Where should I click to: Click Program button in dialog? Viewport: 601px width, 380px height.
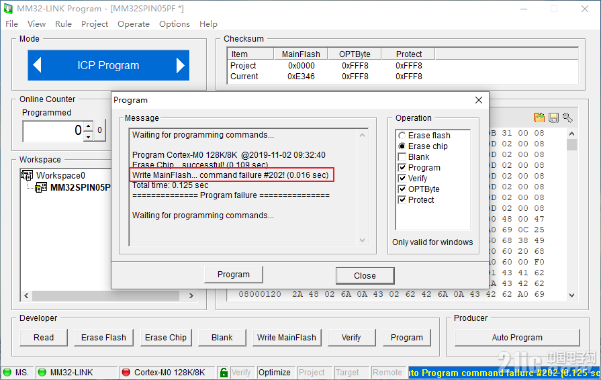pos(234,275)
